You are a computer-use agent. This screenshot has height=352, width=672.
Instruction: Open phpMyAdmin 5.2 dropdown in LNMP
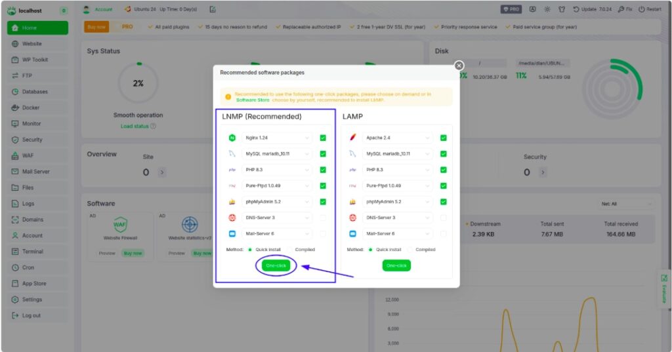click(277, 202)
